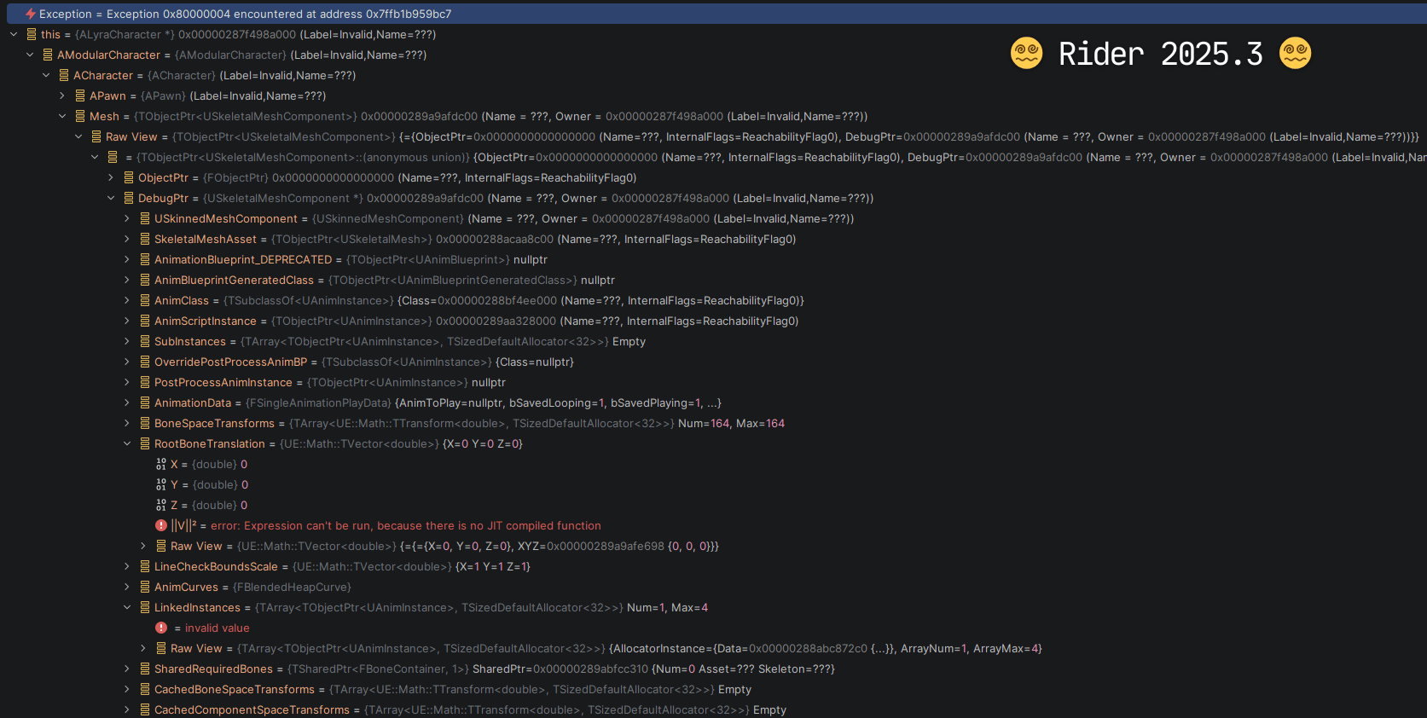
Task: Select the SharedRequiredBones entry
Action: (213, 669)
